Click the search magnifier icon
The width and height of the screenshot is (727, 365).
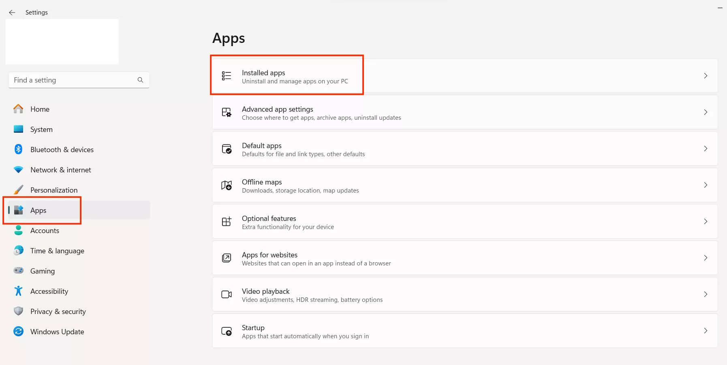140,80
